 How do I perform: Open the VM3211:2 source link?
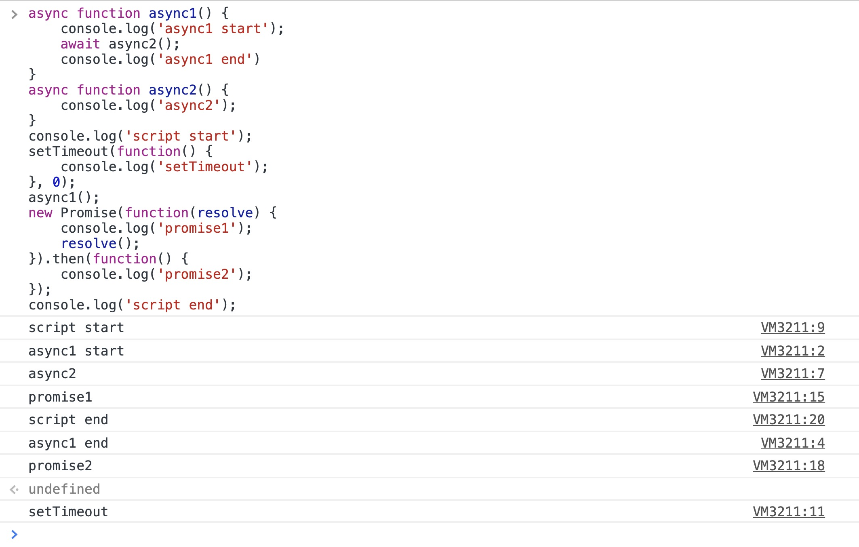point(792,351)
